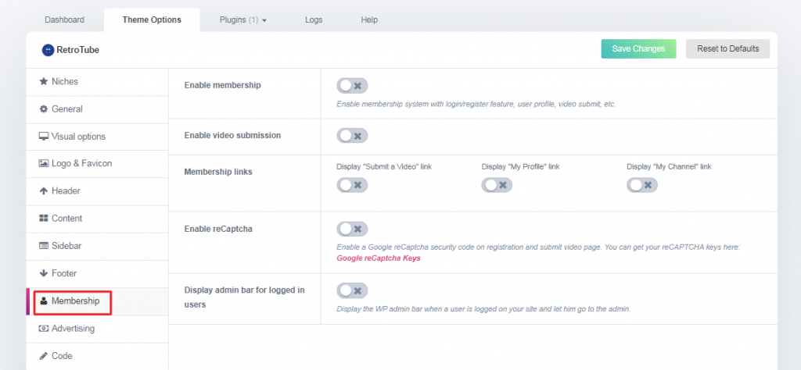Image resolution: width=801 pixels, height=370 pixels.
Task: Switch to the Dashboard tab
Action: pyautogui.click(x=64, y=20)
